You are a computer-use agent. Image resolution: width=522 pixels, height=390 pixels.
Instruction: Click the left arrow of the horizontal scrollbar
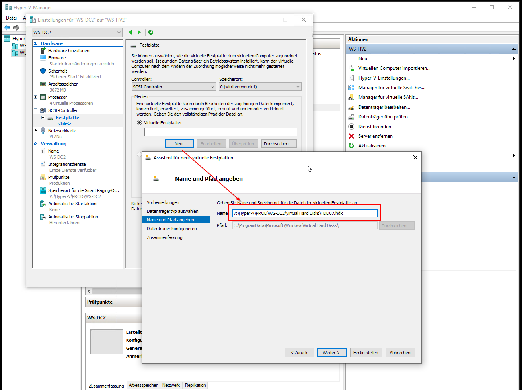tap(89, 292)
